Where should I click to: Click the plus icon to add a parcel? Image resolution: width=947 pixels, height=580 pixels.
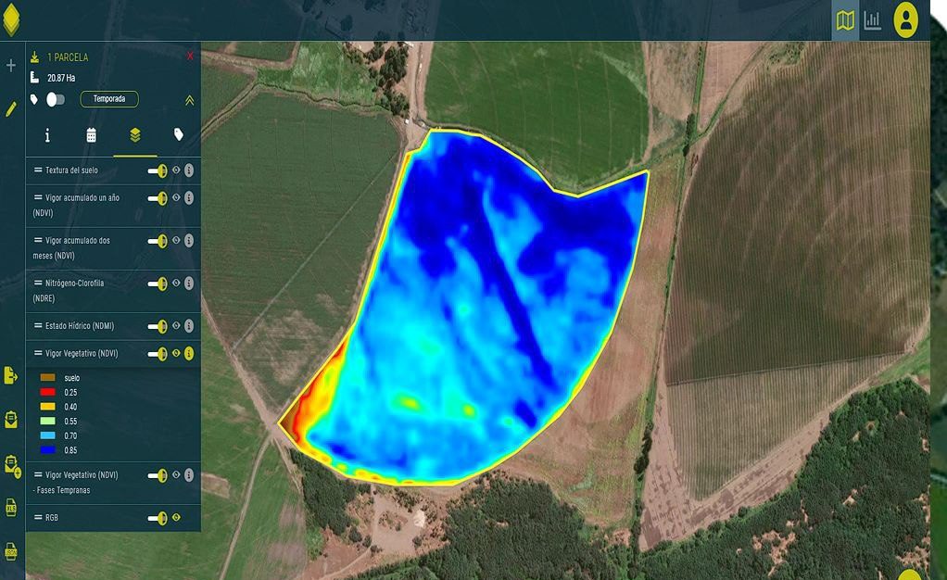click(x=11, y=66)
